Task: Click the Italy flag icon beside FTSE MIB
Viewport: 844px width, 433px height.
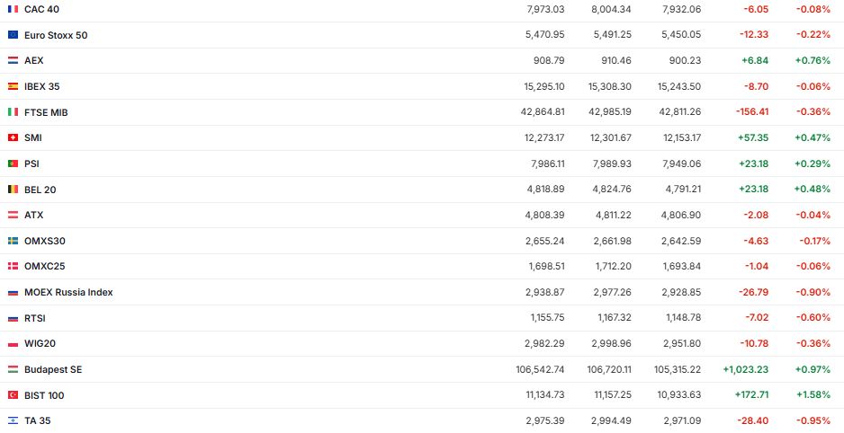Action: point(13,112)
